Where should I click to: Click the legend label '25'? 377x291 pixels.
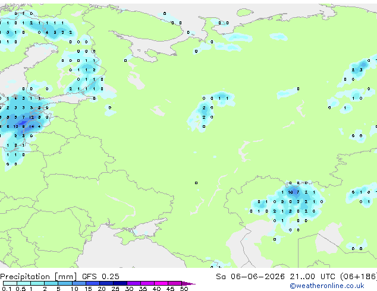click(115, 289)
